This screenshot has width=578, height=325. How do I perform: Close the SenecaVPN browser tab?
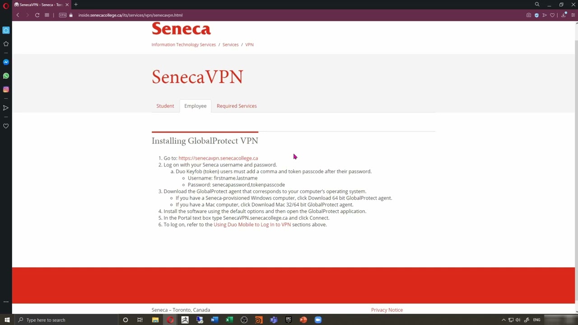pyautogui.click(x=67, y=5)
